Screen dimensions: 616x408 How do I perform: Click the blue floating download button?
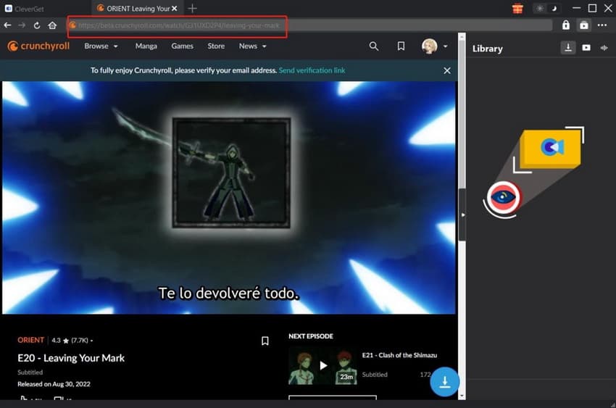click(x=445, y=381)
